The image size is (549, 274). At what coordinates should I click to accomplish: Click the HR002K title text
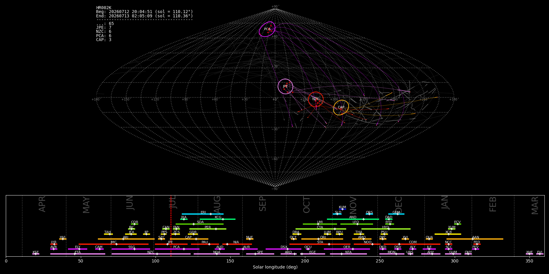click(104, 8)
